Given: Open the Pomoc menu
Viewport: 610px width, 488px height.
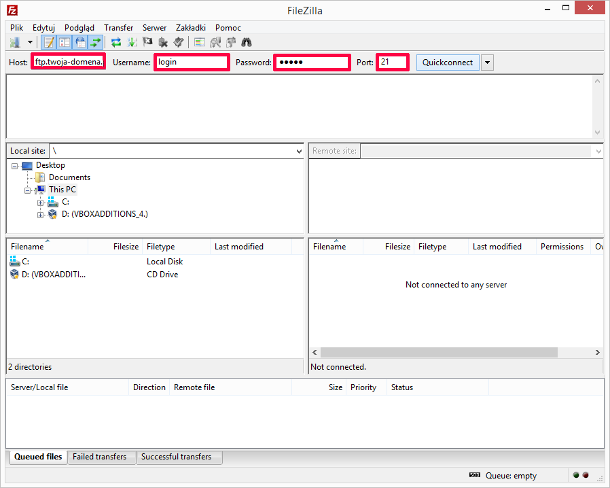Looking at the screenshot, I should [228, 28].
